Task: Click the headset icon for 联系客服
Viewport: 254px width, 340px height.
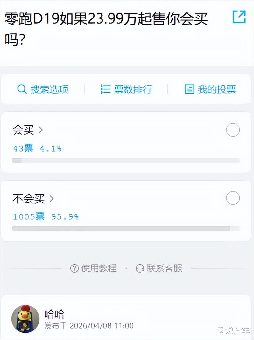Action: 140,268
